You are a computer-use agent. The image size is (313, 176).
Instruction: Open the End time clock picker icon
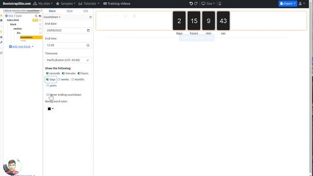[88, 45]
